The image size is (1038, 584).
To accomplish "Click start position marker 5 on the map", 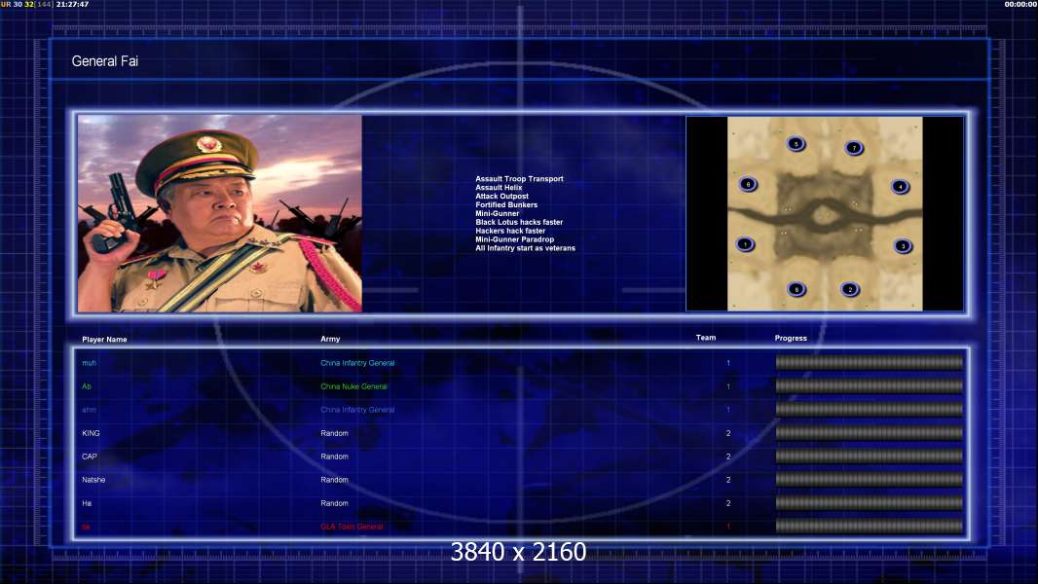I will pyautogui.click(x=796, y=143).
